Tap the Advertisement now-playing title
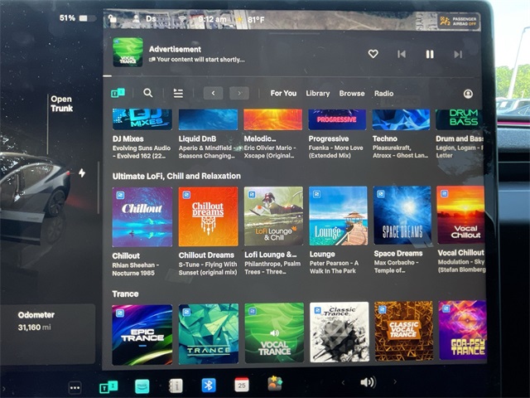The width and height of the screenshot is (530, 398). click(175, 49)
